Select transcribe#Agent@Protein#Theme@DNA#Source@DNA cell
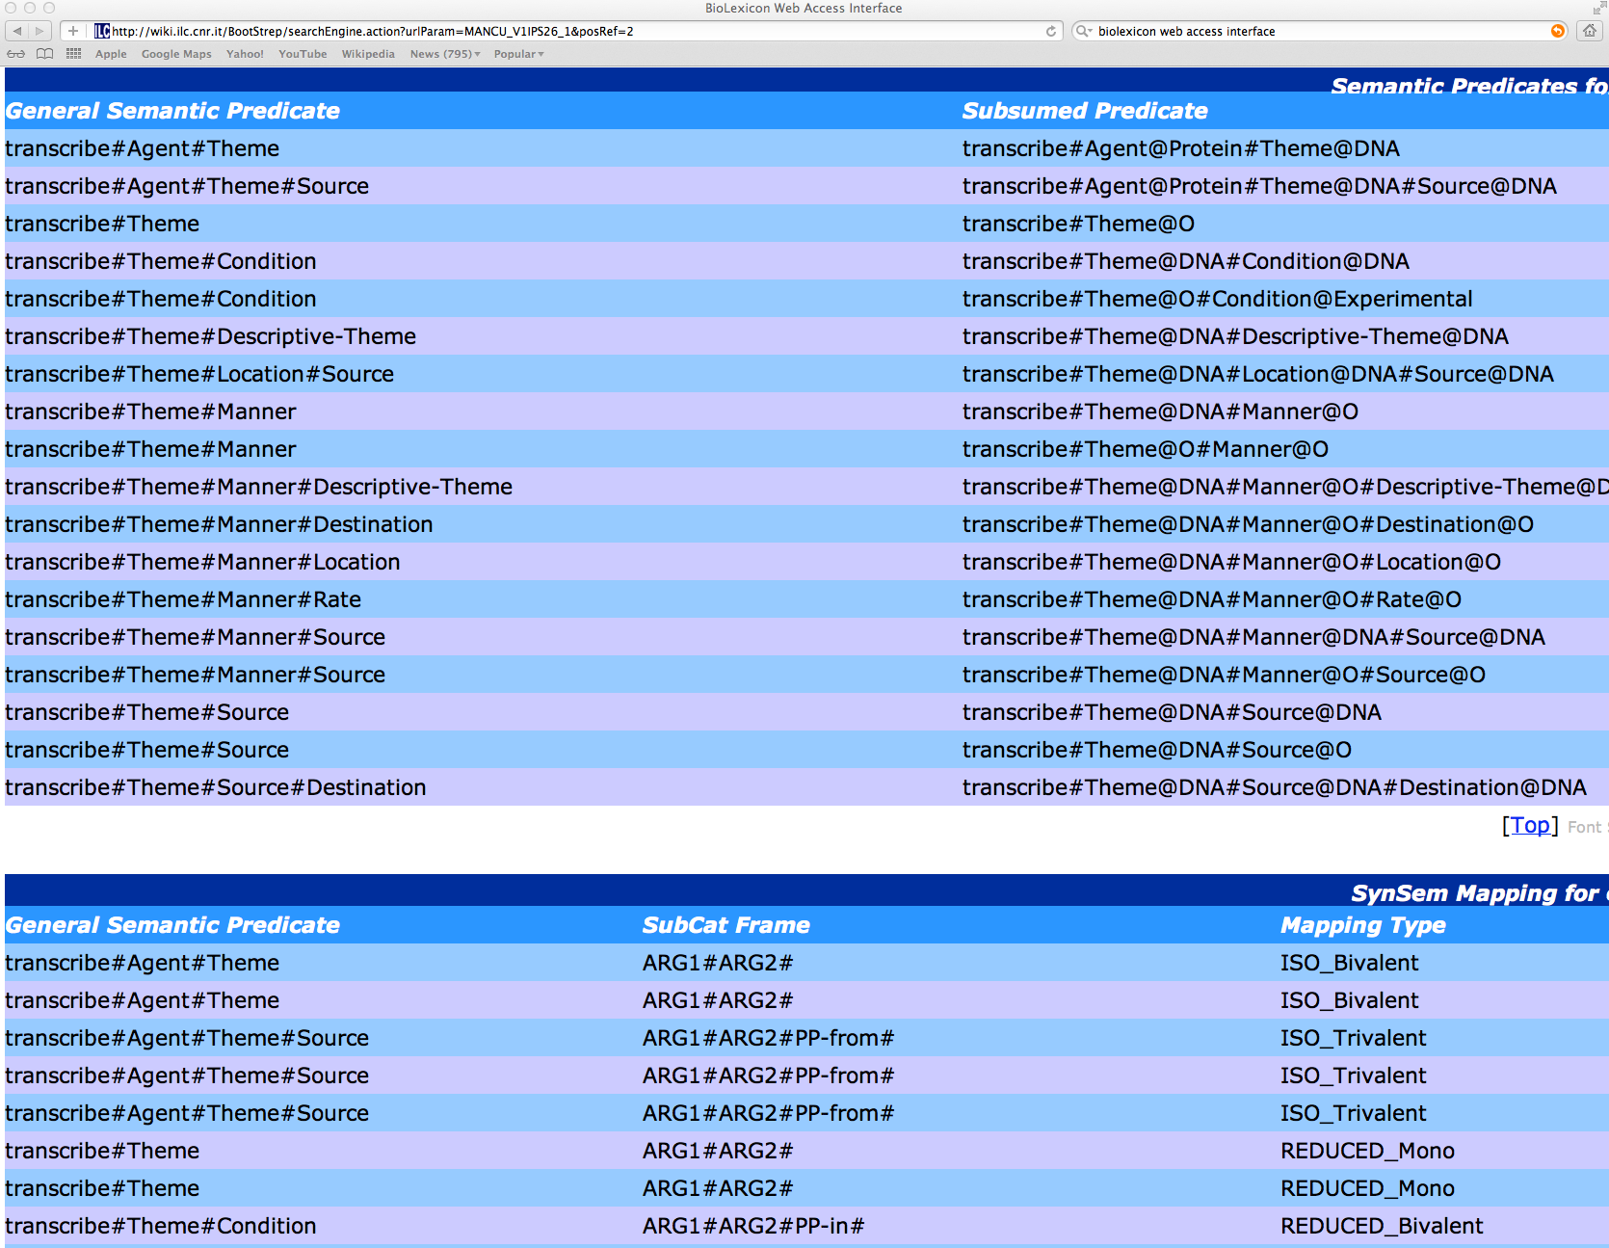Viewport: 1609px width, 1248px height. pos(1259,186)
